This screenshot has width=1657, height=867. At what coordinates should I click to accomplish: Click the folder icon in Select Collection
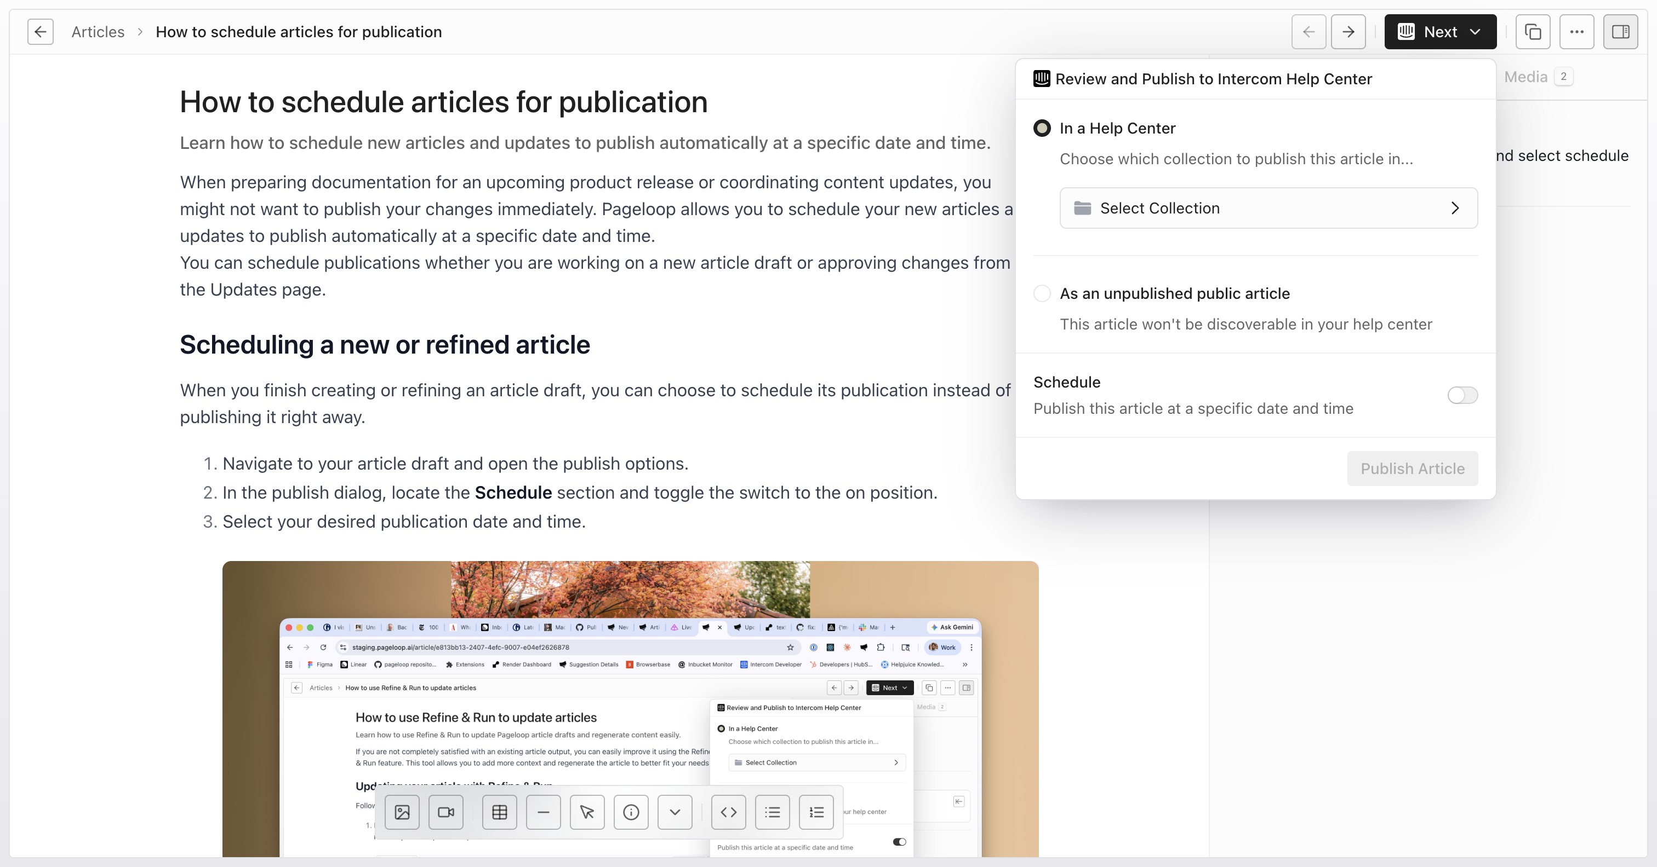click(1083, 207)
